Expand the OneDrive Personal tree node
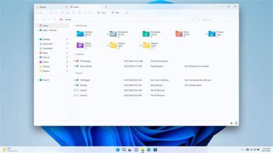 (37, 30)
